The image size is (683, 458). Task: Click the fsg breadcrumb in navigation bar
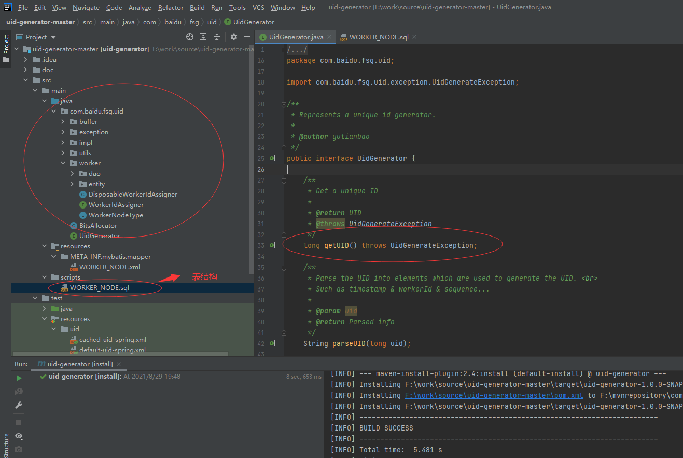(x=194, y=22)
